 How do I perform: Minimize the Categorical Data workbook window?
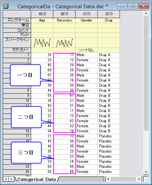point(122,6)
